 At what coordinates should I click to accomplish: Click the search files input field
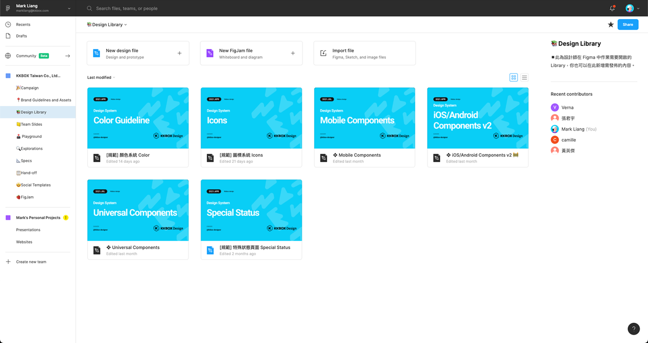point(126,8)
